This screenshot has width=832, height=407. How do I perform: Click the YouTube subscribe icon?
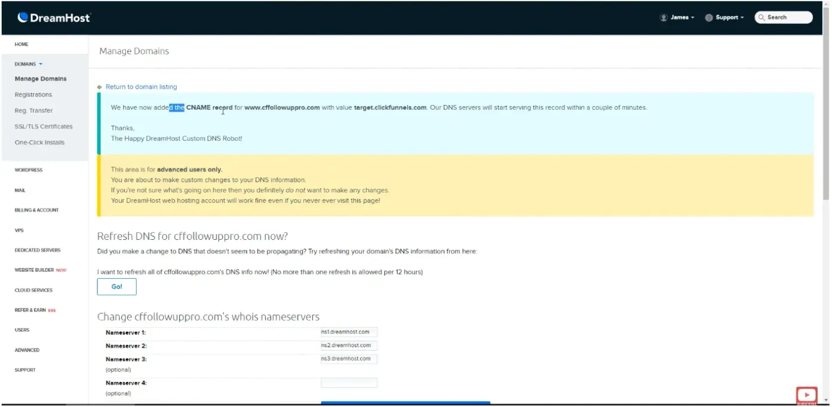pyautogui.click(x=806, y=395)
